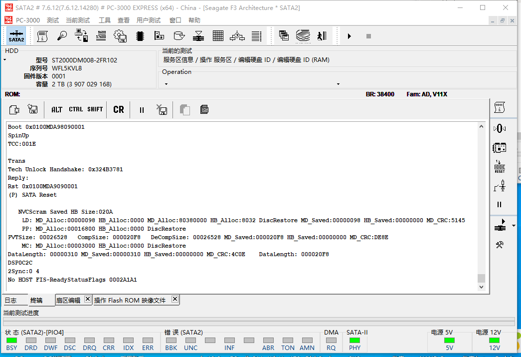521x357 pixels.
Task: Open dropdown arrow beside right sidebar run icon
Action: pyautogui.click(x=514, y=226)
